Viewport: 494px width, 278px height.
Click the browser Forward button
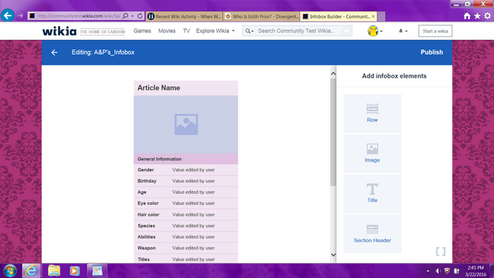pos(21,15)
